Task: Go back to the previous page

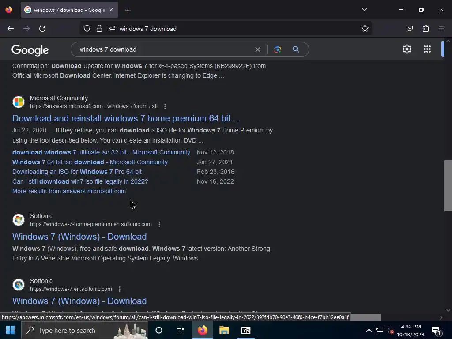Action: tap(11, 29)
